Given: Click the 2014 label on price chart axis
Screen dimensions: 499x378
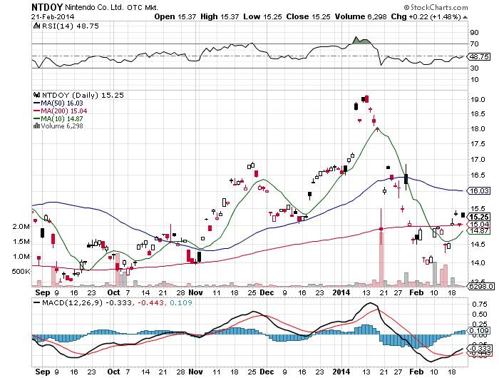Looking at the screenshot, I should (x=341, y=292).
